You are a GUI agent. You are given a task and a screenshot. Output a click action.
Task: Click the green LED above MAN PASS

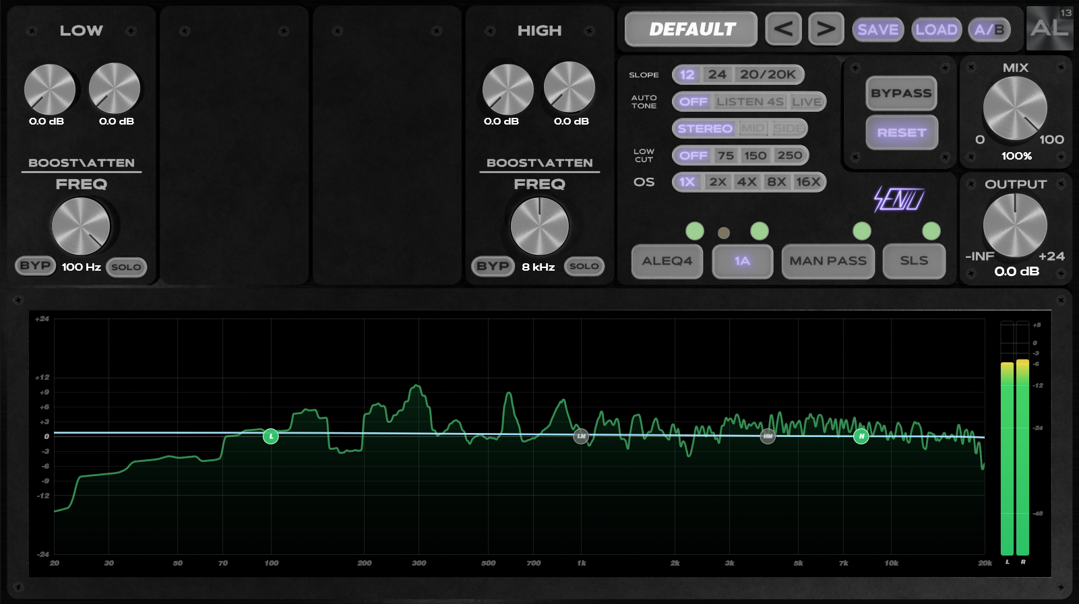point(862,231)
